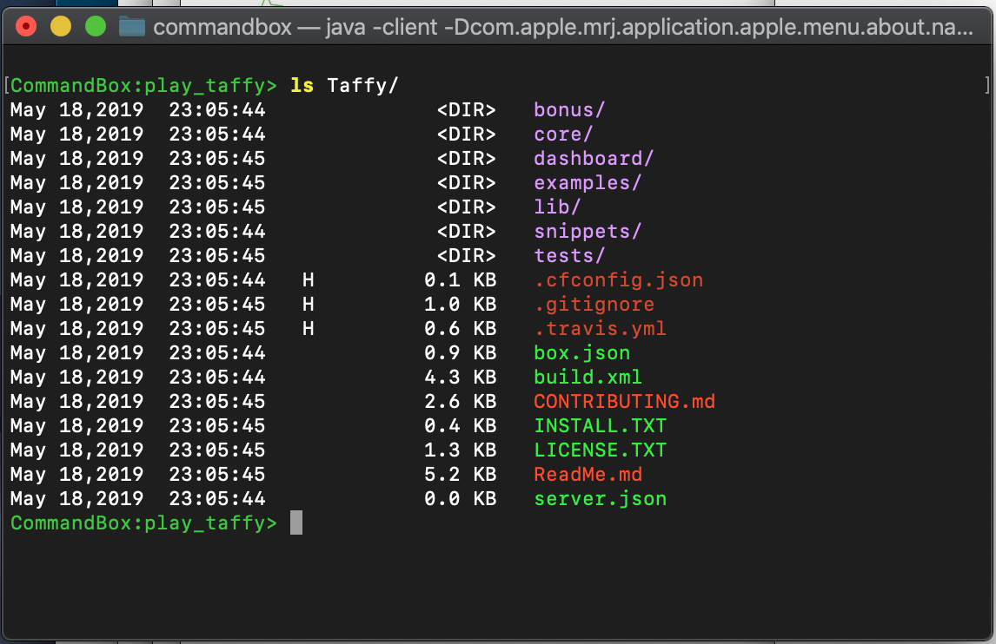Click the 'ReadMe.md' file name
The image size is (996, 644).
tap(588, 474)
